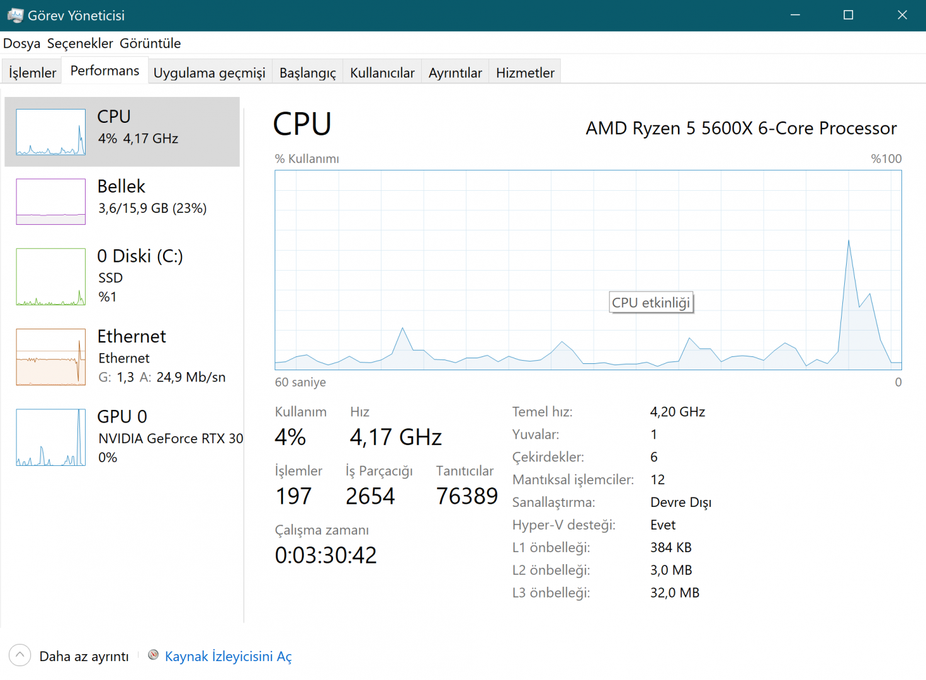
Task: Open the 0 Diski (C:) graph thumbnail
Action: (51, 277)
